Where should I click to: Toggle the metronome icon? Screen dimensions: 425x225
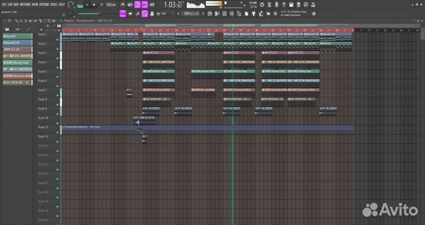[x=123, y=5]
